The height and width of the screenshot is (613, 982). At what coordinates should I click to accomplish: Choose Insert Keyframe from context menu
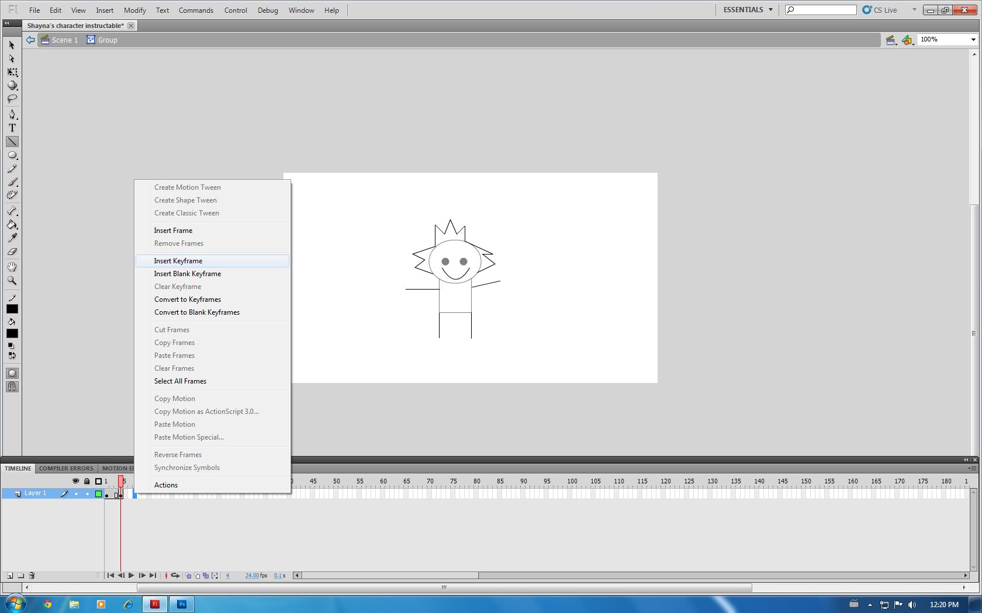click(178, 261)
